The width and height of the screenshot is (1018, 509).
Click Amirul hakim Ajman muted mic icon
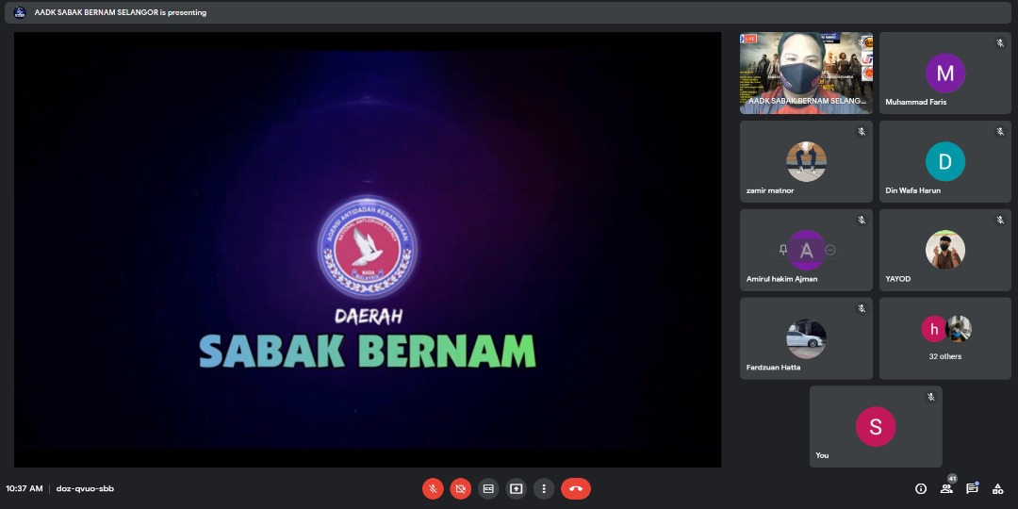[862, 220]
